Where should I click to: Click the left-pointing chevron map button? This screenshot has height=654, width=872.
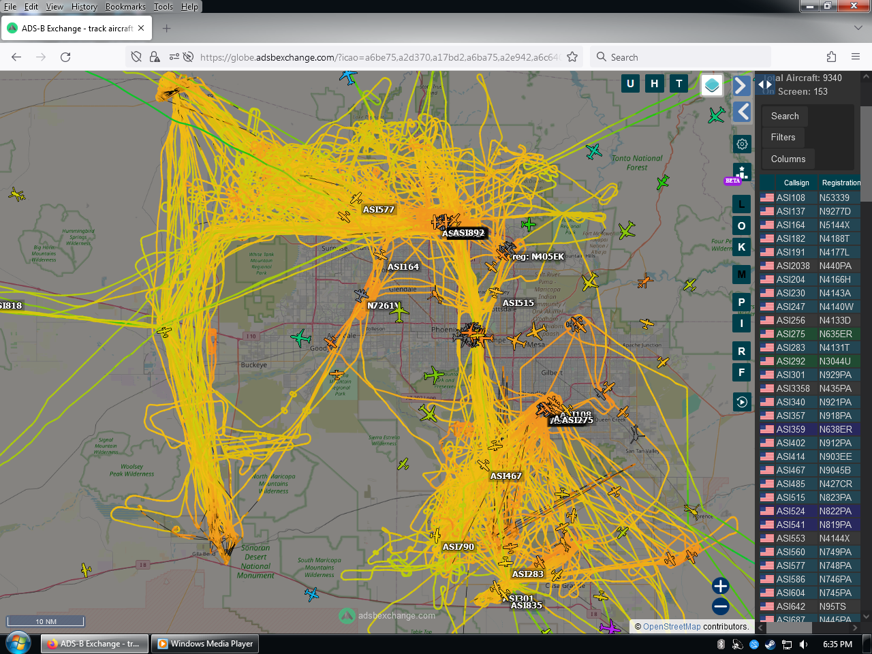pos(741,112)
